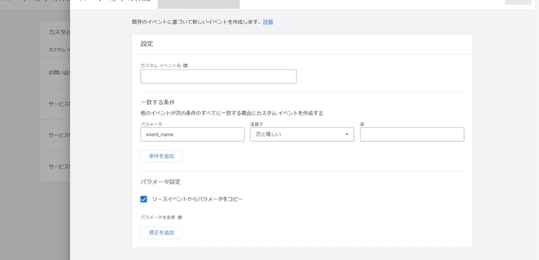539x260 pixels.
Task: Focus the カスタム イベント名 input field
Action: (218, 76)
